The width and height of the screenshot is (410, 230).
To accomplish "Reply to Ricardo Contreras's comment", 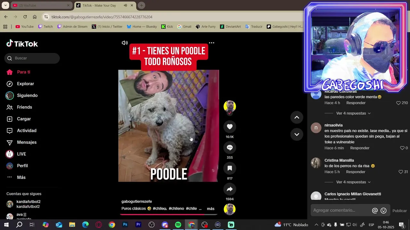I will (x=356, y=103).
